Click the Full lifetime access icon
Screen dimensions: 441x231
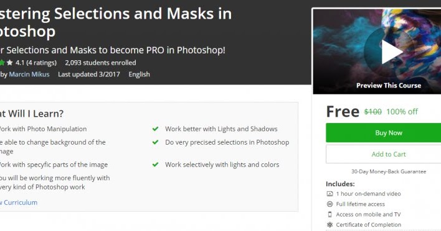[330, 204]
